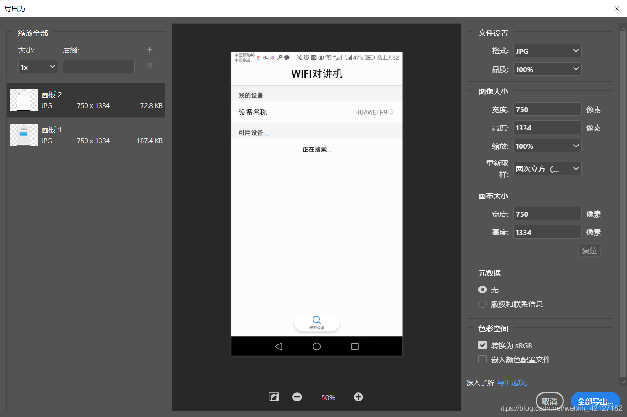Select the 画板 1 thumbnail
The image size is (627, 417).
[24, 135]
